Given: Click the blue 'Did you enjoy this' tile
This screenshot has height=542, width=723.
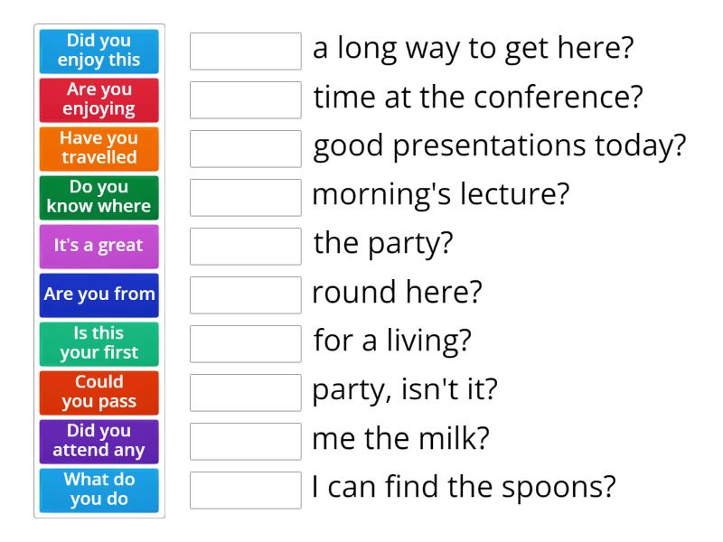Looking at the screenshot, I should (99, 51).
